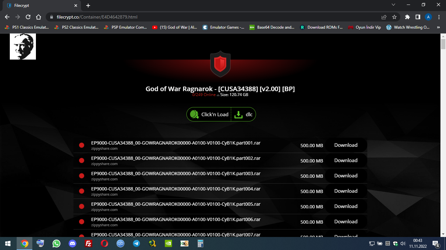Open the Windows notification center
The width and height of the screenshot is (446, 250).
(x=436, y=243)
